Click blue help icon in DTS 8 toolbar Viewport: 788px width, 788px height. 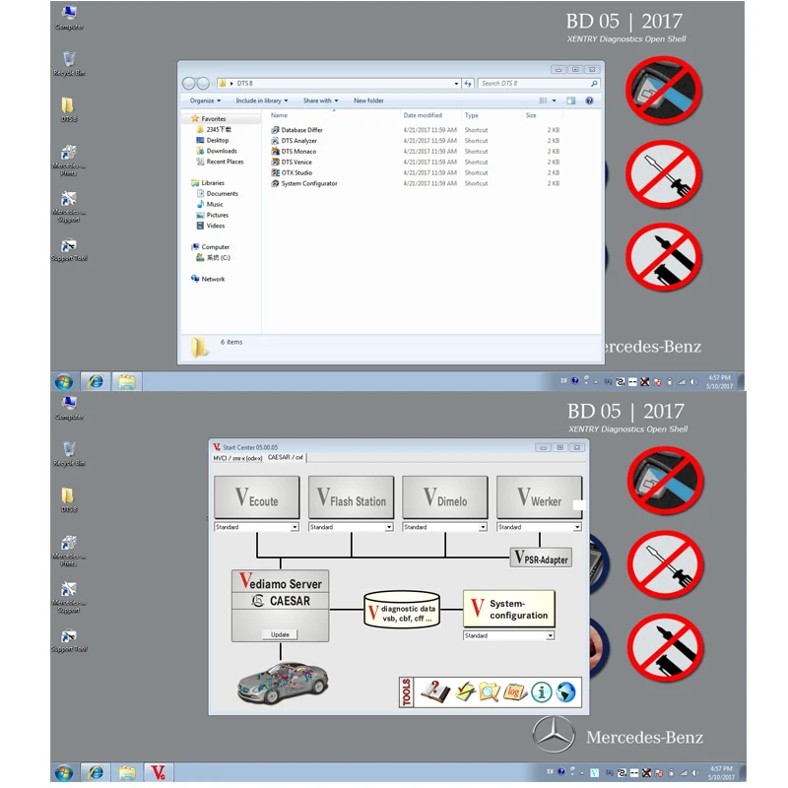(x=589, y=100)
